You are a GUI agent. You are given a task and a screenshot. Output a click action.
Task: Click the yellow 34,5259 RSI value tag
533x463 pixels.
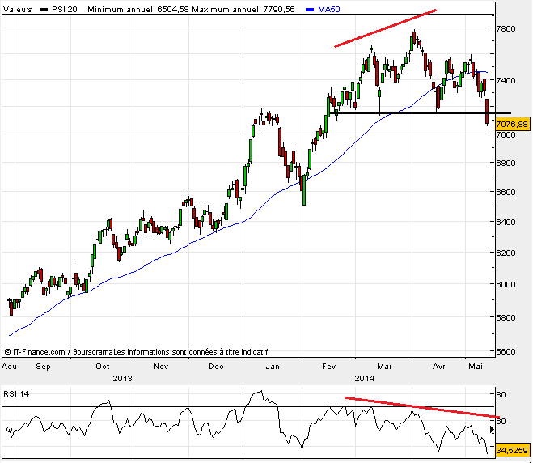tap(513, 450)
